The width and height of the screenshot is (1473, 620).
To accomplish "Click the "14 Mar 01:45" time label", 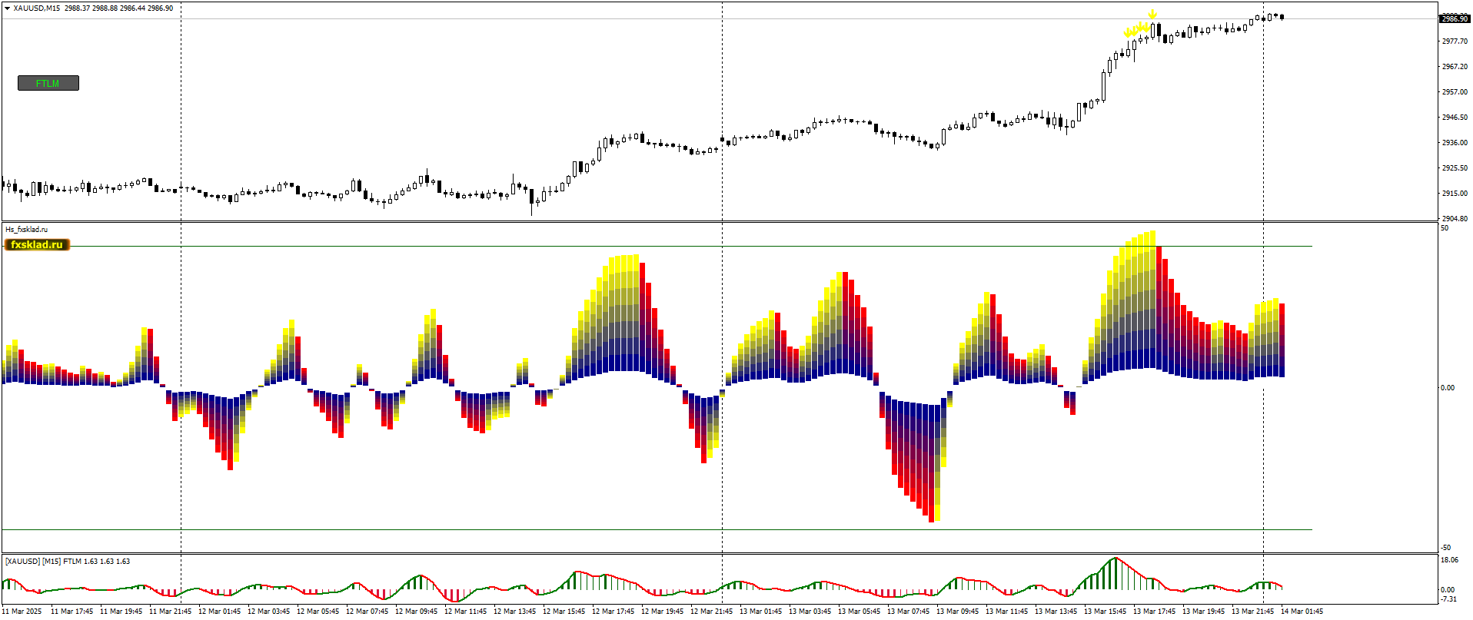I will tap(1302, 612).
